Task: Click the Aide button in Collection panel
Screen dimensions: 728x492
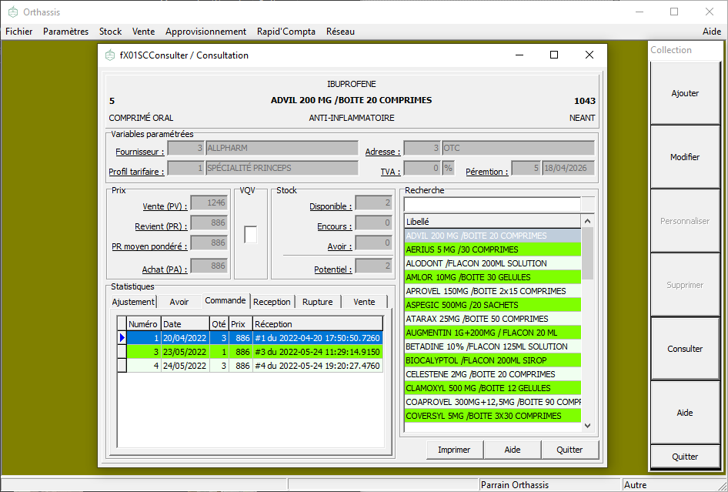Action: point(685,413)
